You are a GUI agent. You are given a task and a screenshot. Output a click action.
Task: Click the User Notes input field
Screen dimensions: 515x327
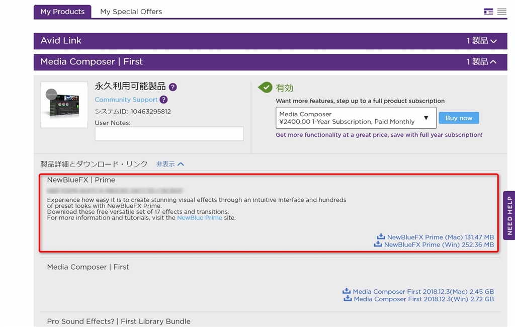click(169, 134)
